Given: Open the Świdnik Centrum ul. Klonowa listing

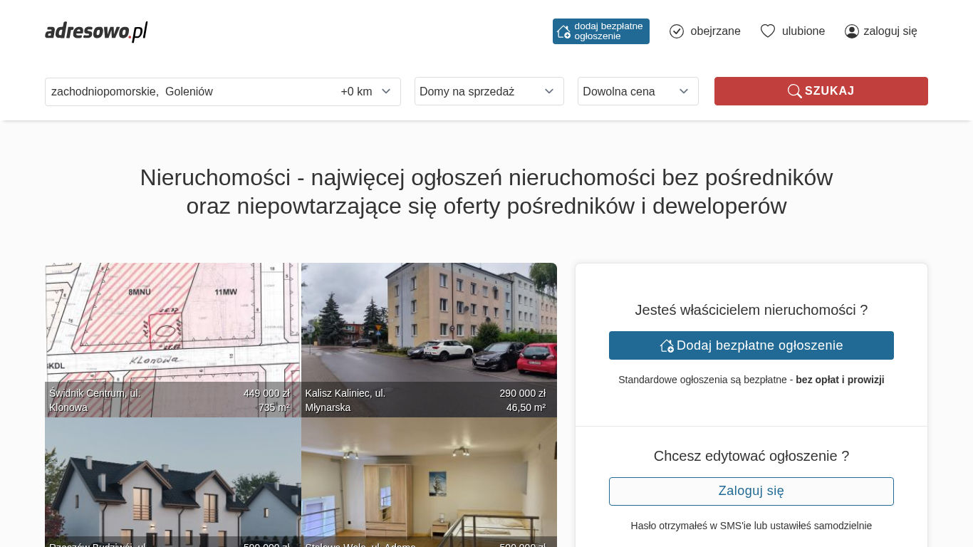Looking at the screenshot, I should [x=172, y=340].
